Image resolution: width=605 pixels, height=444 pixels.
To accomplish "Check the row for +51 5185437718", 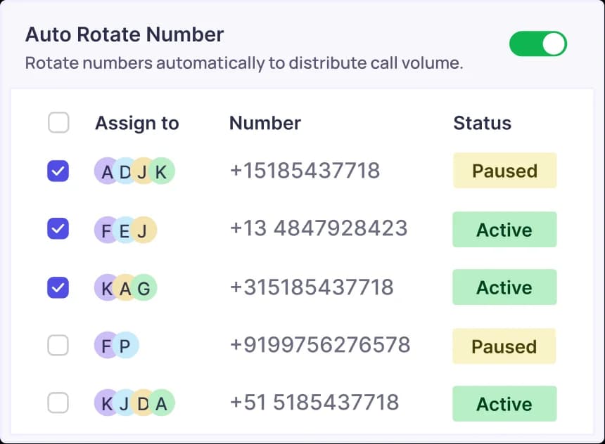I will pyautogui.click(x=58, y=403).
